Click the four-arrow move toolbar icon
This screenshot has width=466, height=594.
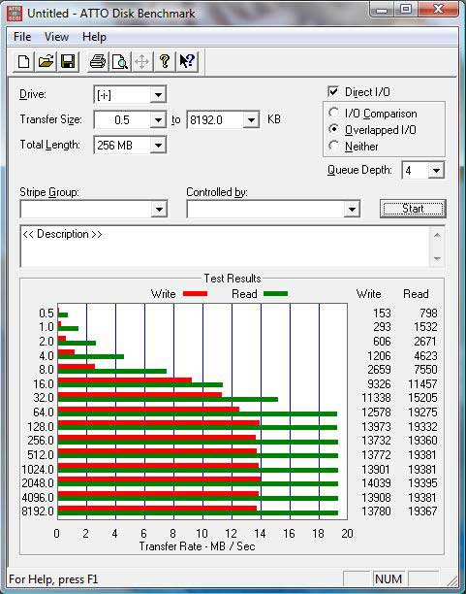point(141,61)
